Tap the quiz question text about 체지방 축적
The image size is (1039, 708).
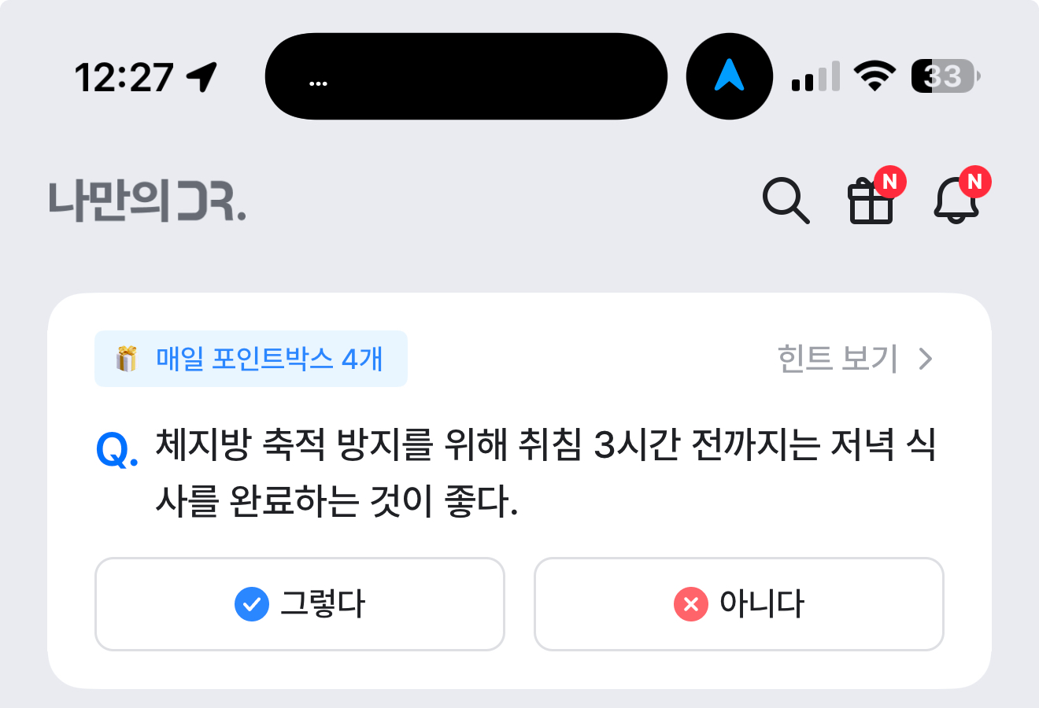click(x=545, y=473)
